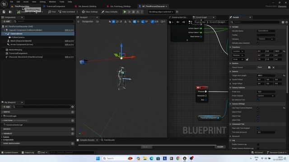Open Output Log
The width and height of the screenshot is (289, 162).
pyautogui.click(x=28, y=153)
